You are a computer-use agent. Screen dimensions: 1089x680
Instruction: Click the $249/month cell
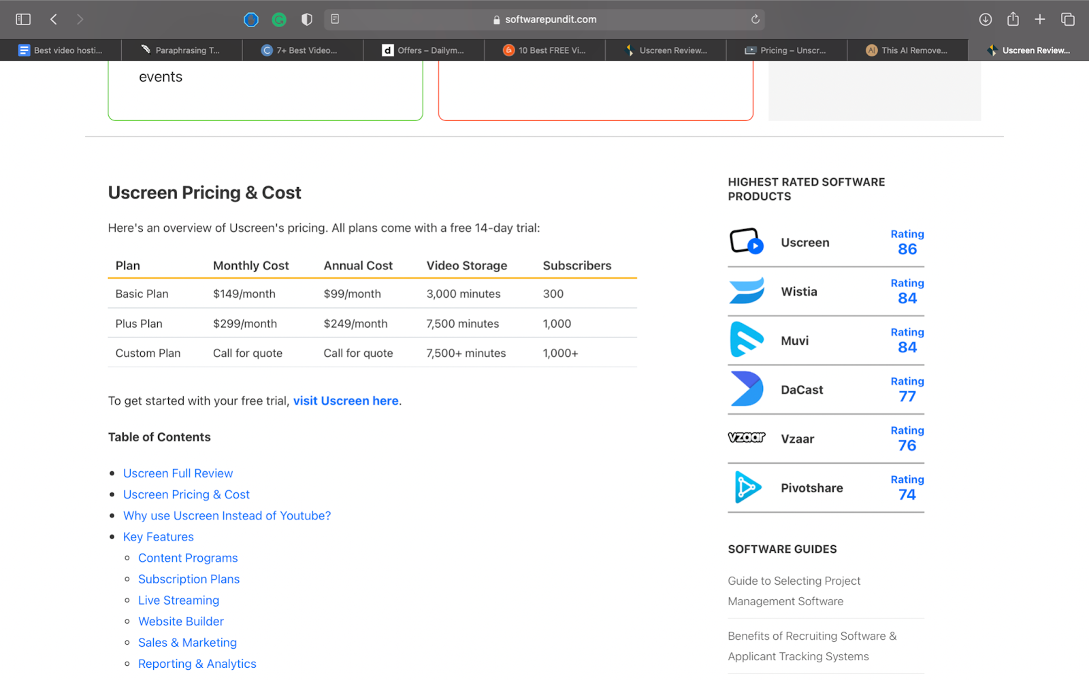pyautogui.click(x=355, y=324)
